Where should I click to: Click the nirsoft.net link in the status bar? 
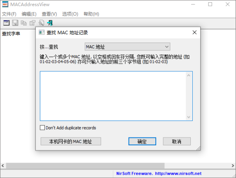tap(178, 174)
